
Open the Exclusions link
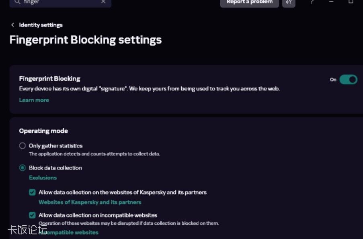[43, 178]
